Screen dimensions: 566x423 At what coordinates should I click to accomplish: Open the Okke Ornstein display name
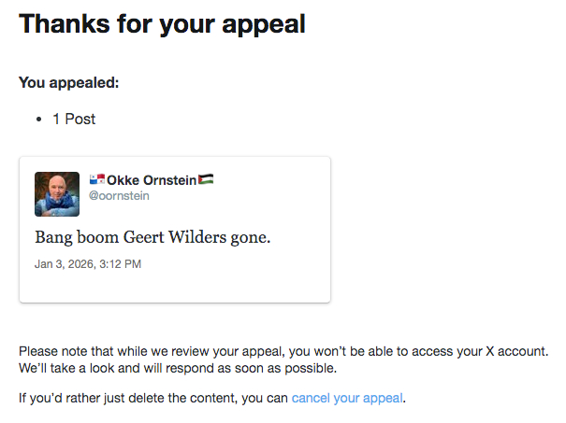click(152, 180)
